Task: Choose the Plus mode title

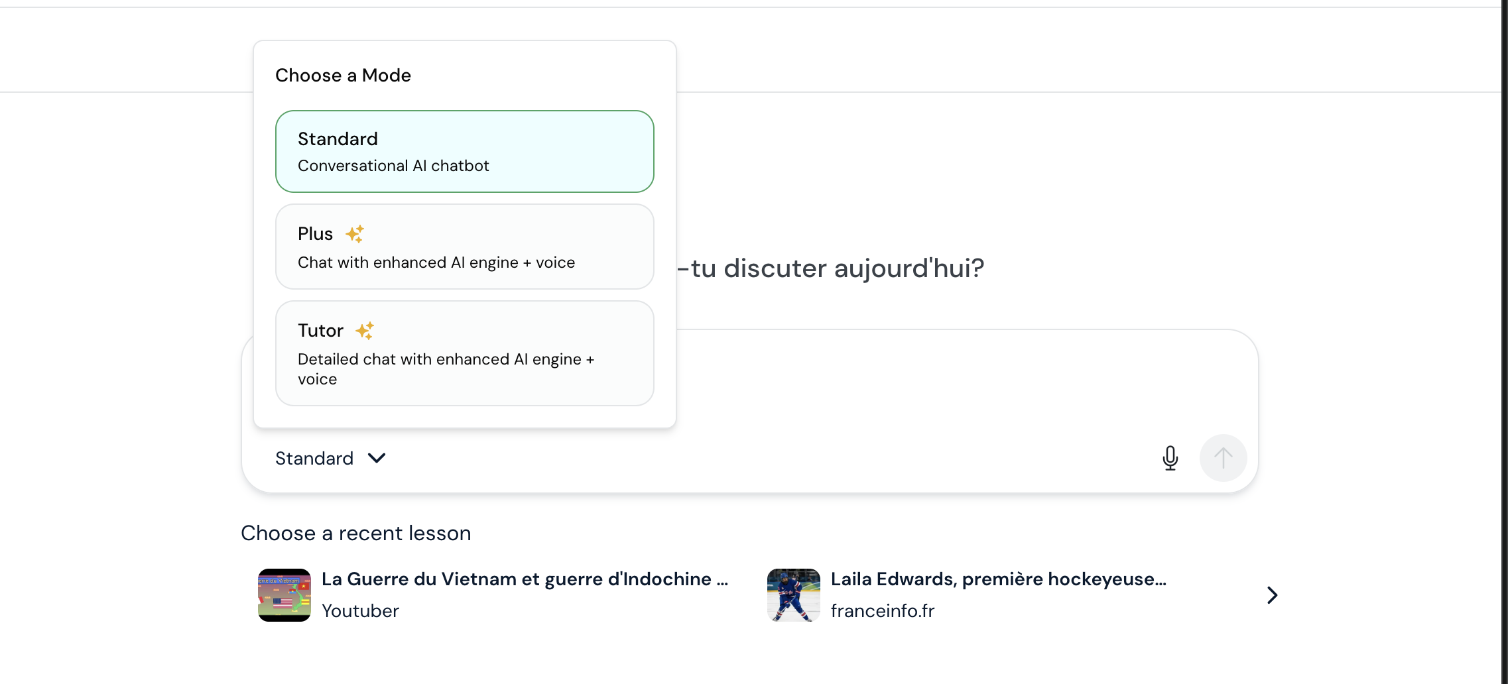Action: 315,234
